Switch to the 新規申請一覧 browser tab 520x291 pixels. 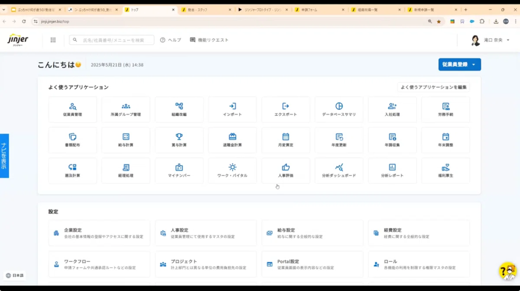point(432,10)
